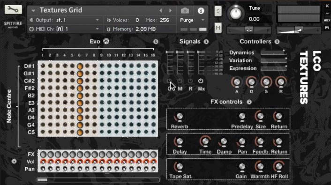
Task: Click the Tune knob
Action: pyautogui.click(x=236, y=14)
